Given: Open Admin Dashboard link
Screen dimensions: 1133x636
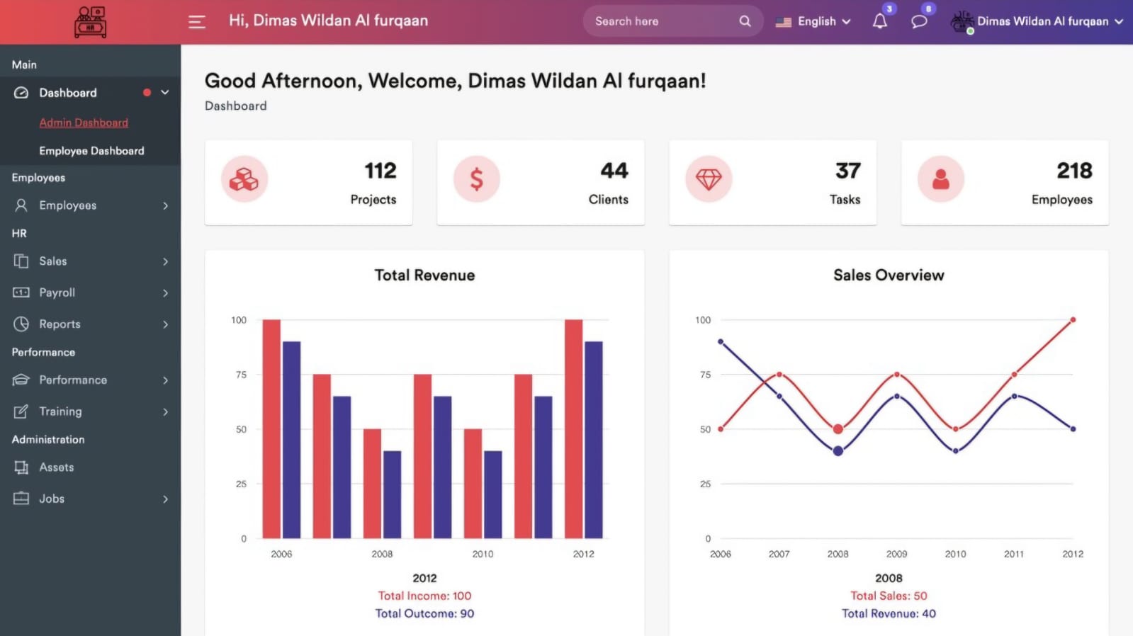Looking at the screenshot, I should (84, 123).
